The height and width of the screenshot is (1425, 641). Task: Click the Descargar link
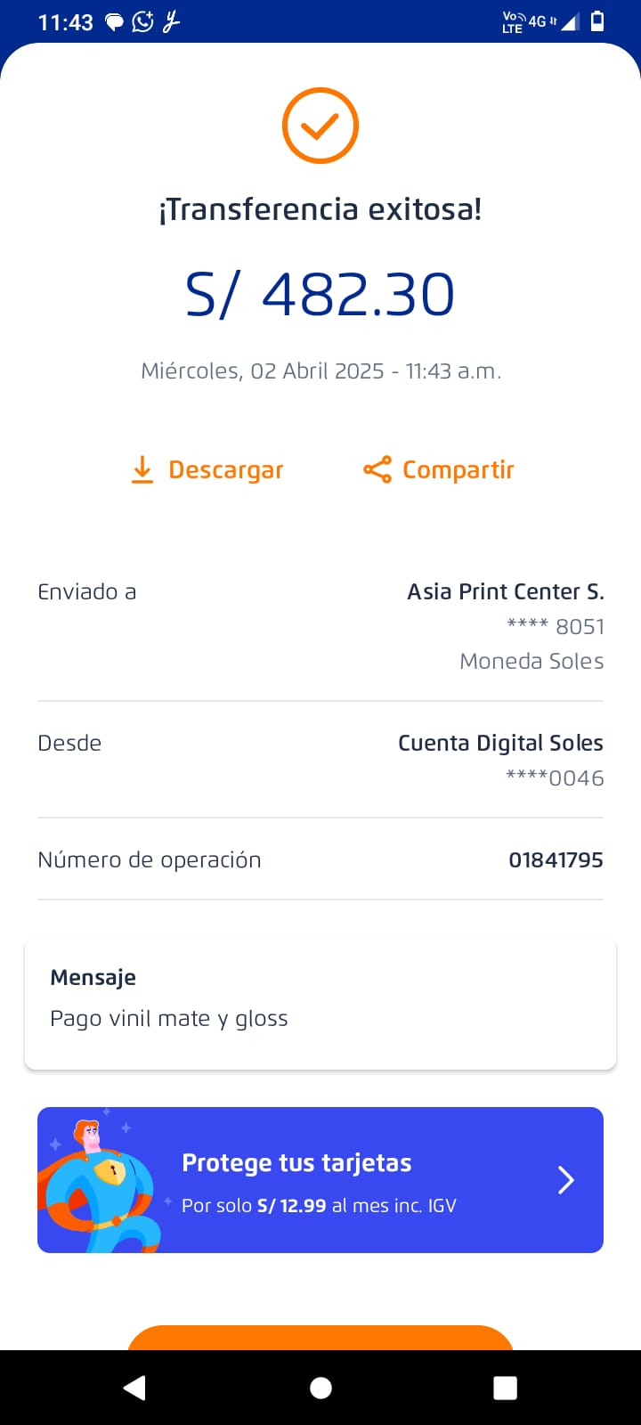point(225,469)
